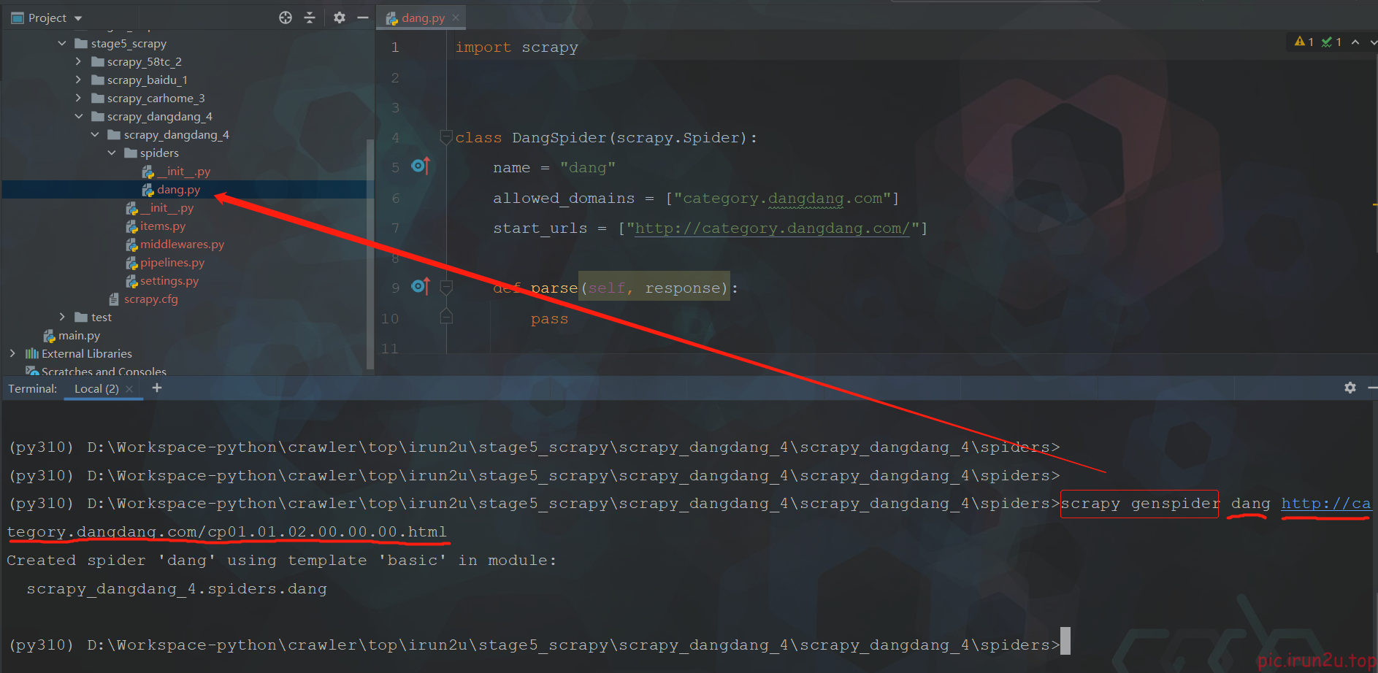
Task: Open Project panel settings gear
Action: [340, 18]
